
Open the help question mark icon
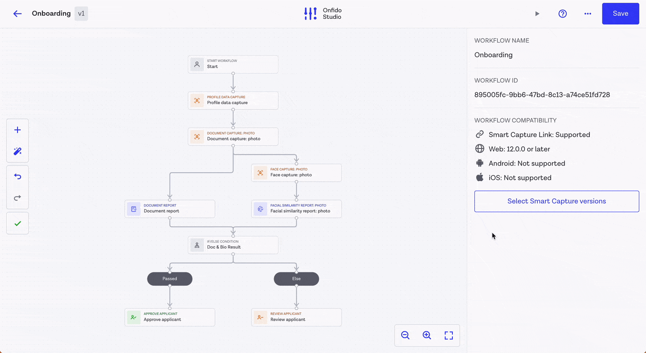(x=562, y=13)
